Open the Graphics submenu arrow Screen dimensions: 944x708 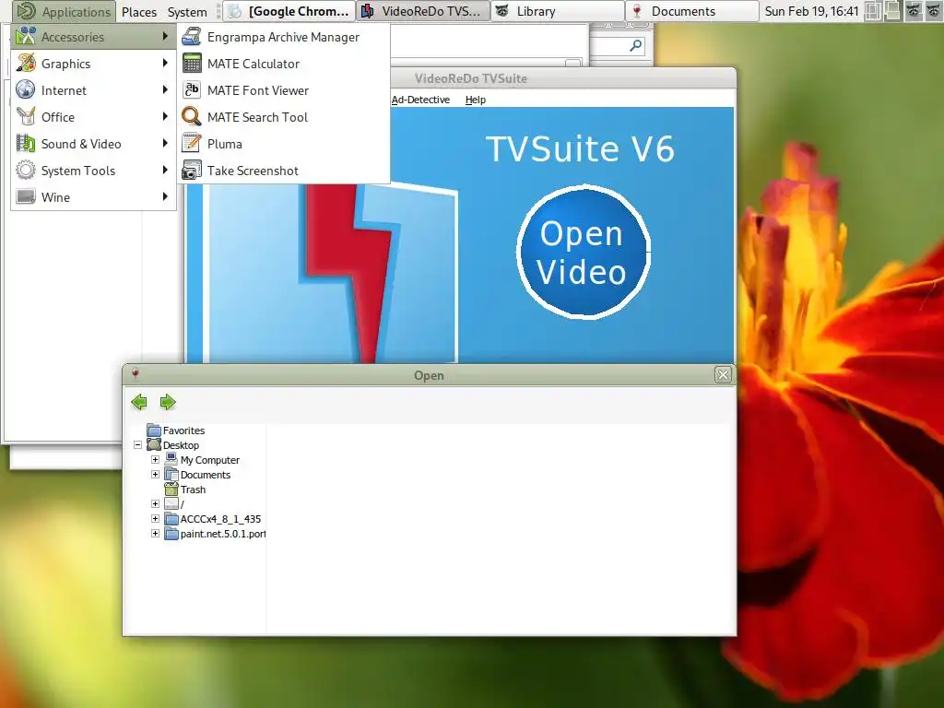165,64
